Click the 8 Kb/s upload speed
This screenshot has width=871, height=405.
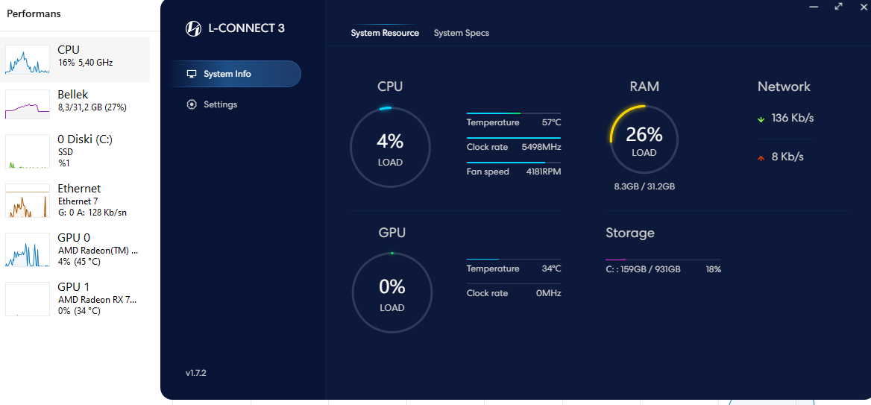787,157
